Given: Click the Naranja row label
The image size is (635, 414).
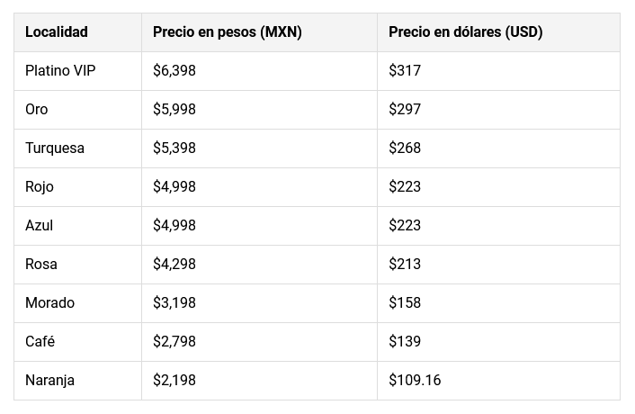Looking at the screenshot, I should pyautogui.click(x=50, y=381).
